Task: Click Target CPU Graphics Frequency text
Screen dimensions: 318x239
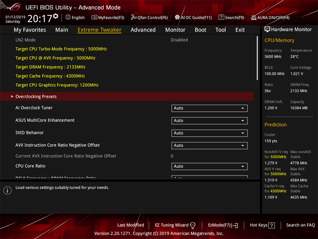Action: [x=57, y=85]
